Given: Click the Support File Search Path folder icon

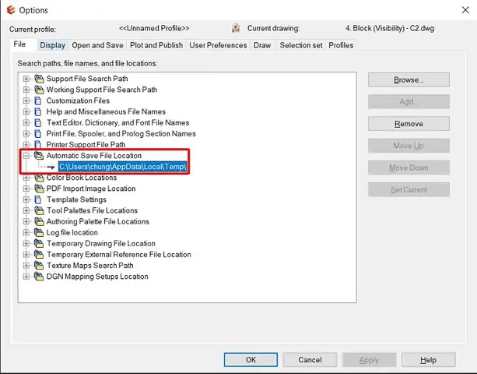Looking at the screenshot, I should [x=39, y=79].
